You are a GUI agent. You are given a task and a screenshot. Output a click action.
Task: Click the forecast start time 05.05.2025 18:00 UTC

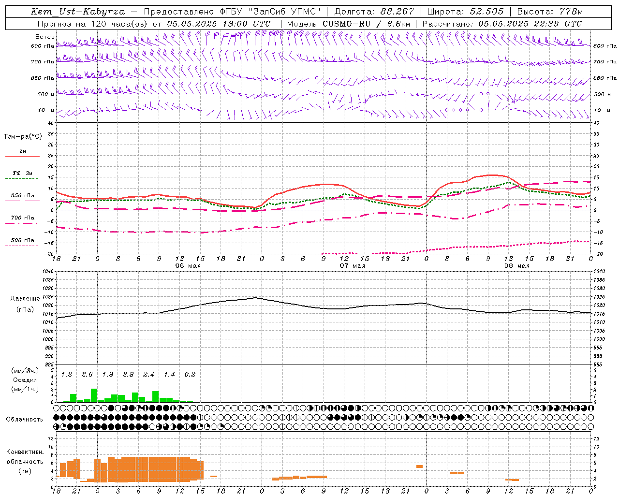[219, 24]
